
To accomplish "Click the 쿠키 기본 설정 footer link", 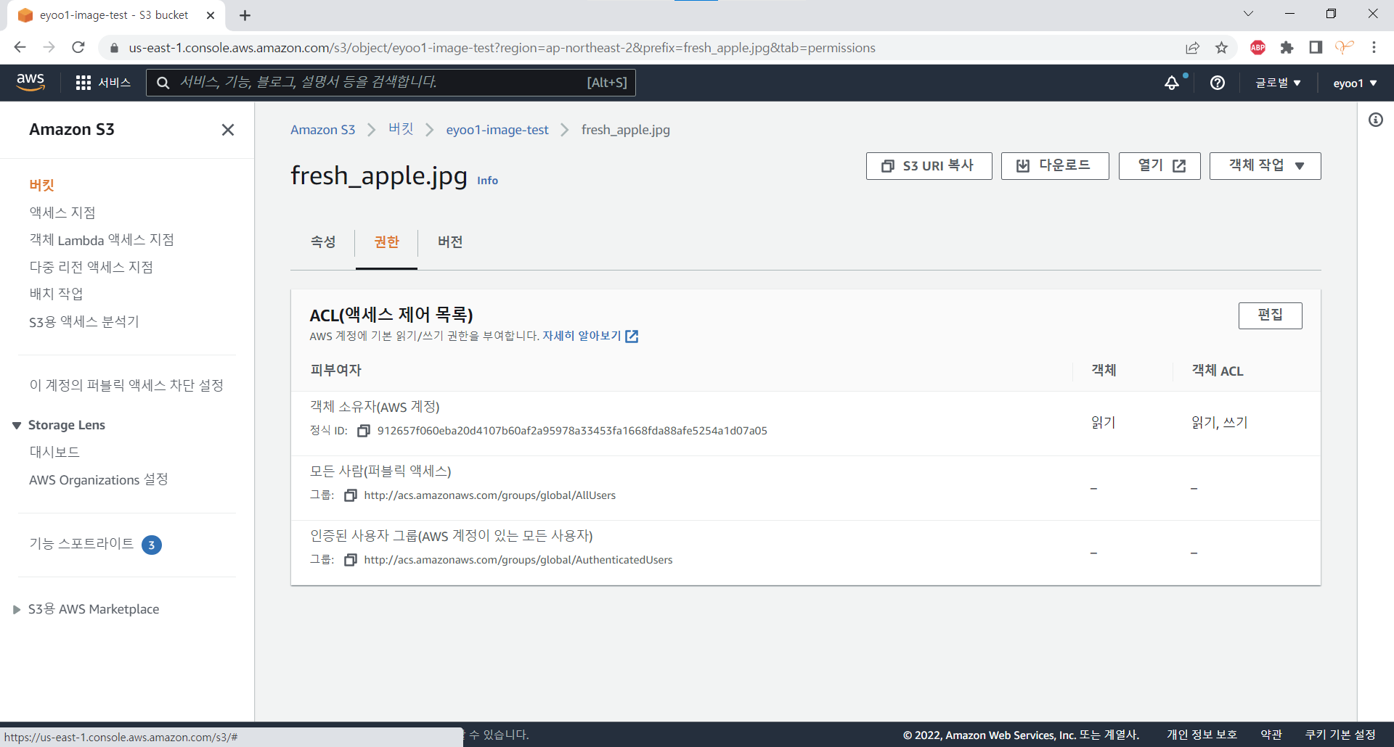I will (x=1340, y=735).
